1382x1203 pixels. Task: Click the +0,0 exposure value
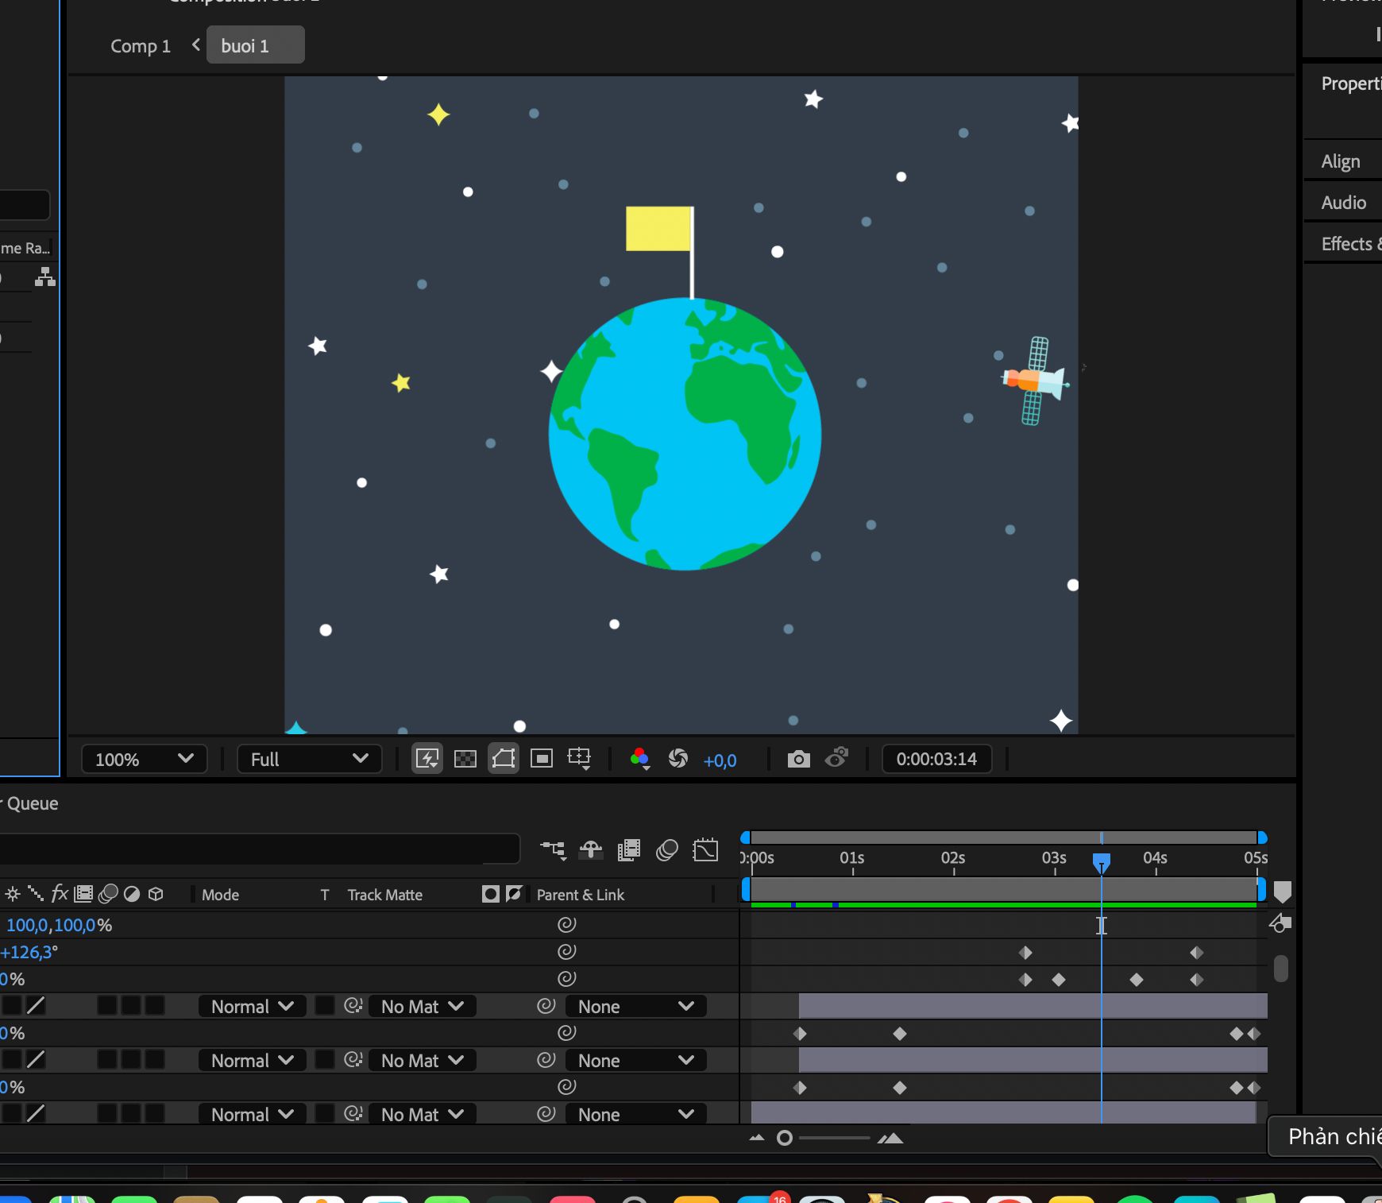click(720, 760)
